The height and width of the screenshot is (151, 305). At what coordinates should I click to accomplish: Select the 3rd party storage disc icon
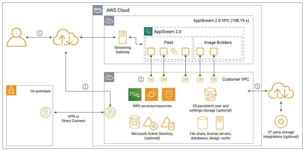click(281, 122)
